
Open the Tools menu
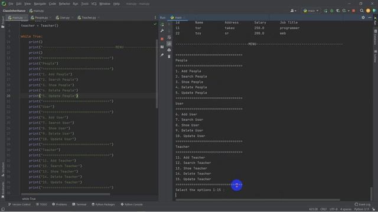pyautogui.click(x=84, y=4)
